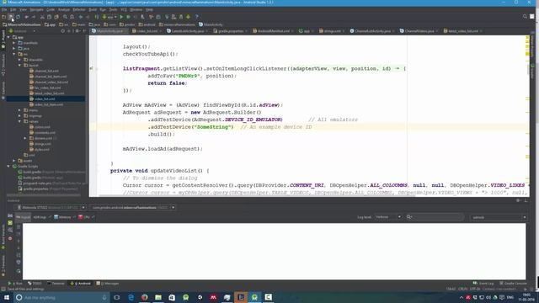Open the VCS menu

[124, 9]
